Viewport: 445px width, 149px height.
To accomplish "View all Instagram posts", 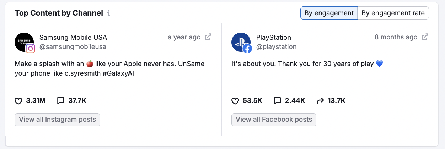I will pos(57,120).
